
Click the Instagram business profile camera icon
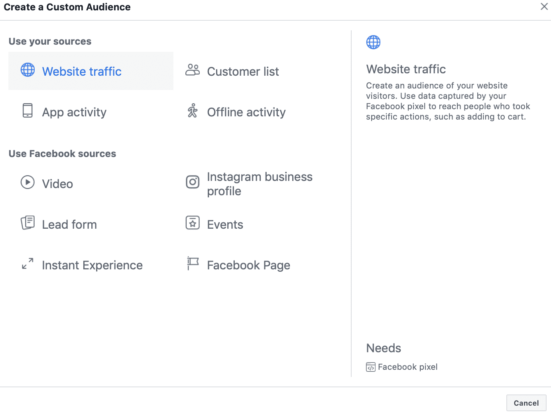tap(193, 182)
